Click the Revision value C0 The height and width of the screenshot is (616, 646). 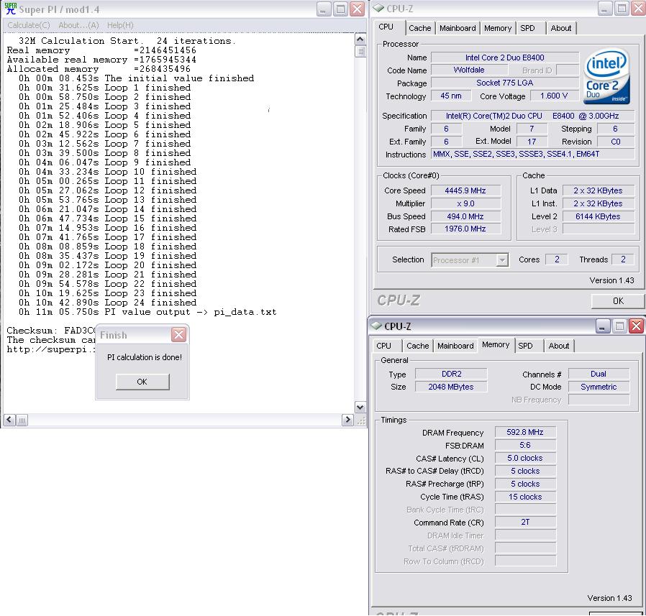click(615, 142)
